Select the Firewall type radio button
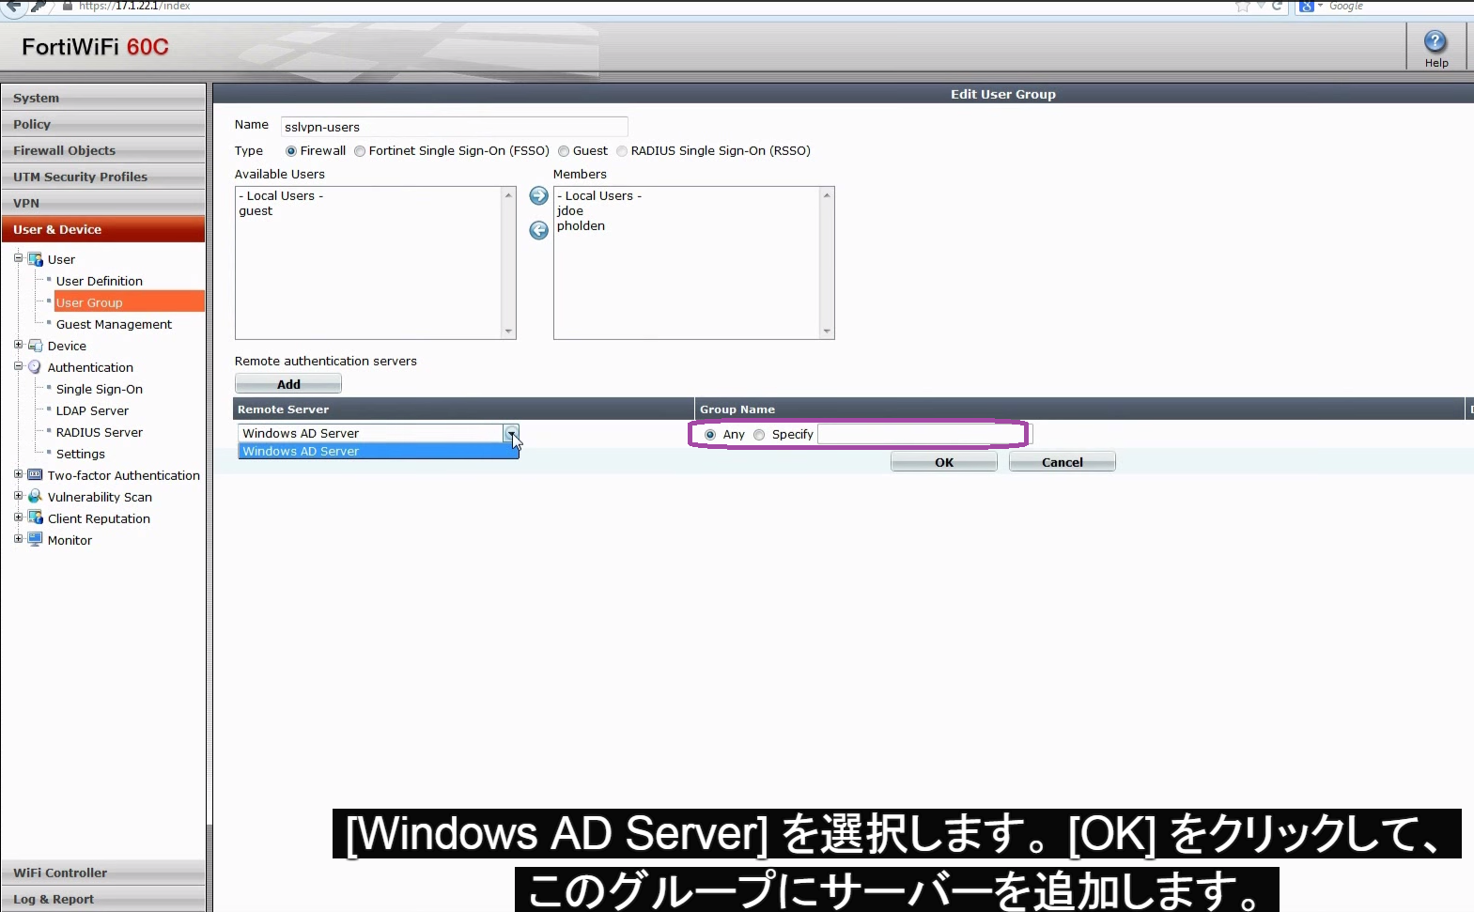 [x=290, y=151]
